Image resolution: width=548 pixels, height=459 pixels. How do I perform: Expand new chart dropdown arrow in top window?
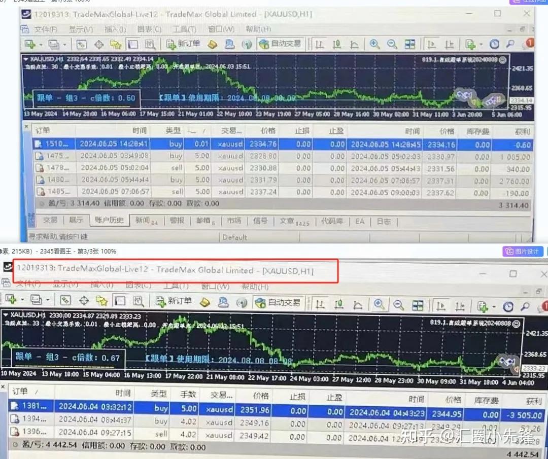41,45
